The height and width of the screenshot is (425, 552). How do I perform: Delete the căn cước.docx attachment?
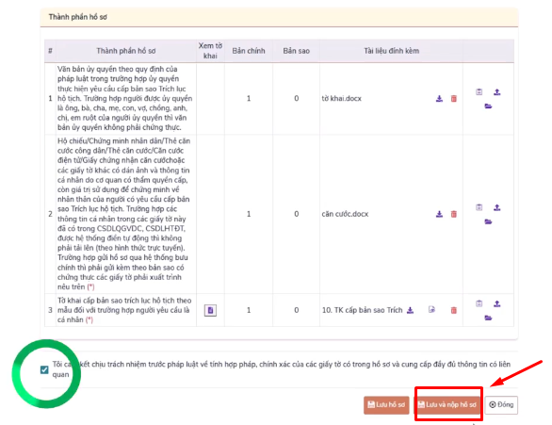coord(454,214)
